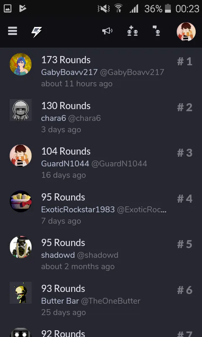
Task: Open the @TheOneButter username link
Action: click(x=111, y=301)
